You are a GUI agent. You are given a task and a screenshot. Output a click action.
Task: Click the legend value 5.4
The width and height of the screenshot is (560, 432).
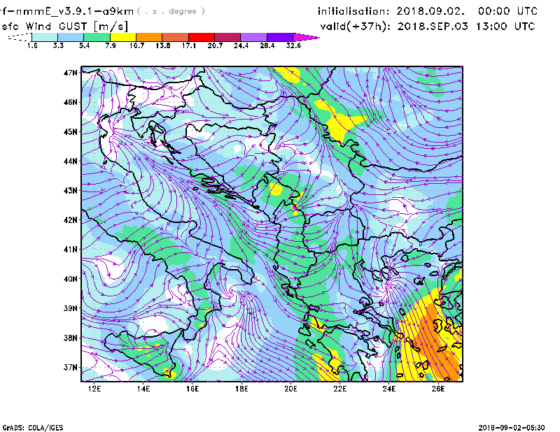tap(84, 45)
